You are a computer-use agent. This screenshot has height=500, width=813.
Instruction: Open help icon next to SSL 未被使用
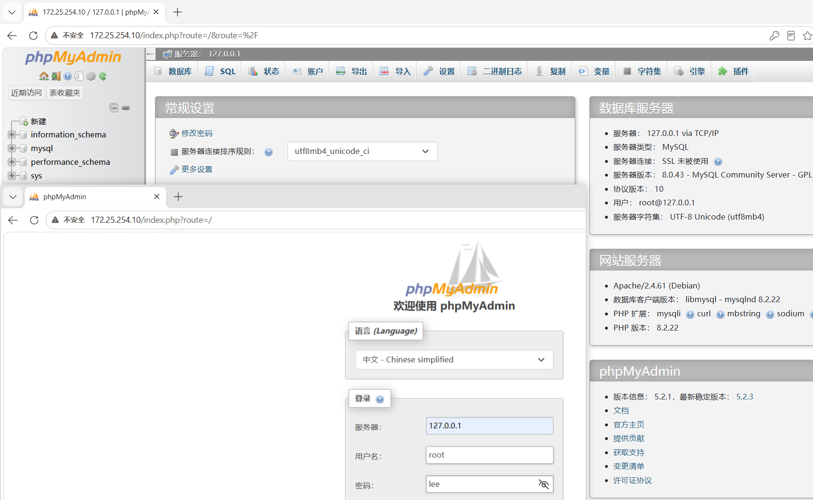pyautogui.click(x=718, y=161)
